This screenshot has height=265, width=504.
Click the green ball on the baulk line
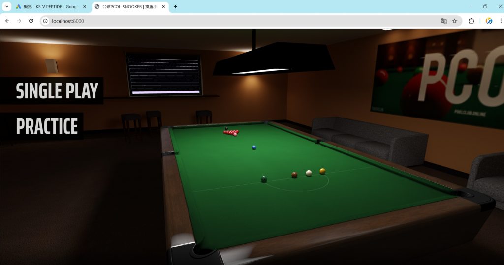pos(264,179)
